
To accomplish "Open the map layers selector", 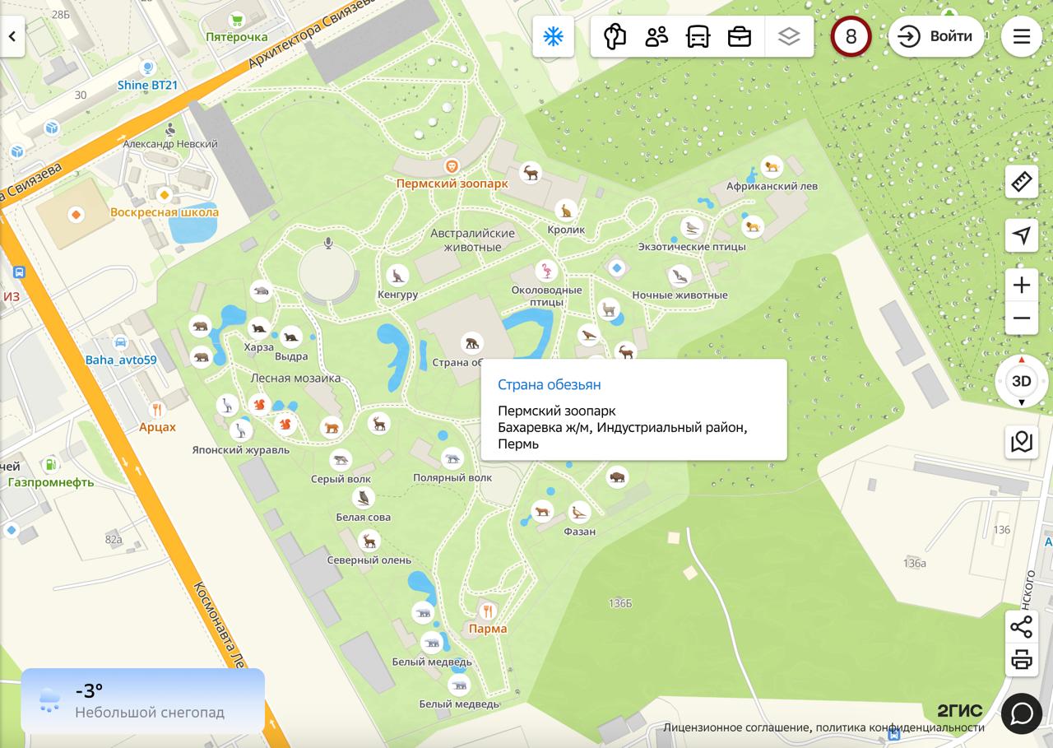I will [789, 36].
